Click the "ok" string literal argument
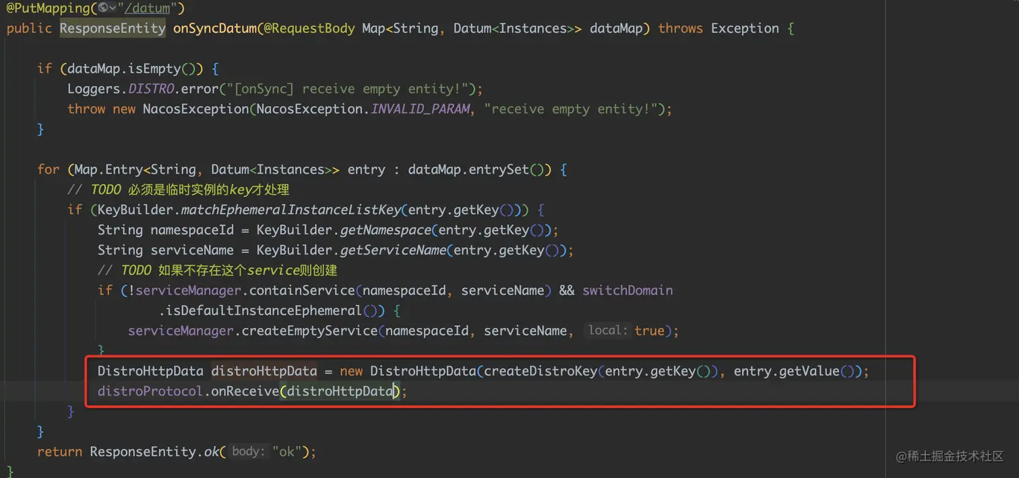This screenshot has width=1019, height=478. pyautogui.click(x=286, y=452)
